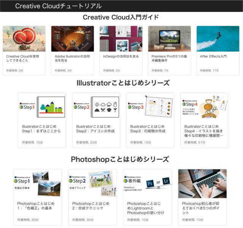
Task: Click 'InDesignの活用法を見る' title
Action: click(121, 56)
